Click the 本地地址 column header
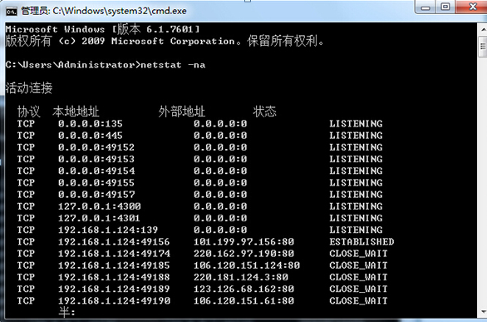Image resolution: width=487 pixels, height=322 pixels. (76, 111)
